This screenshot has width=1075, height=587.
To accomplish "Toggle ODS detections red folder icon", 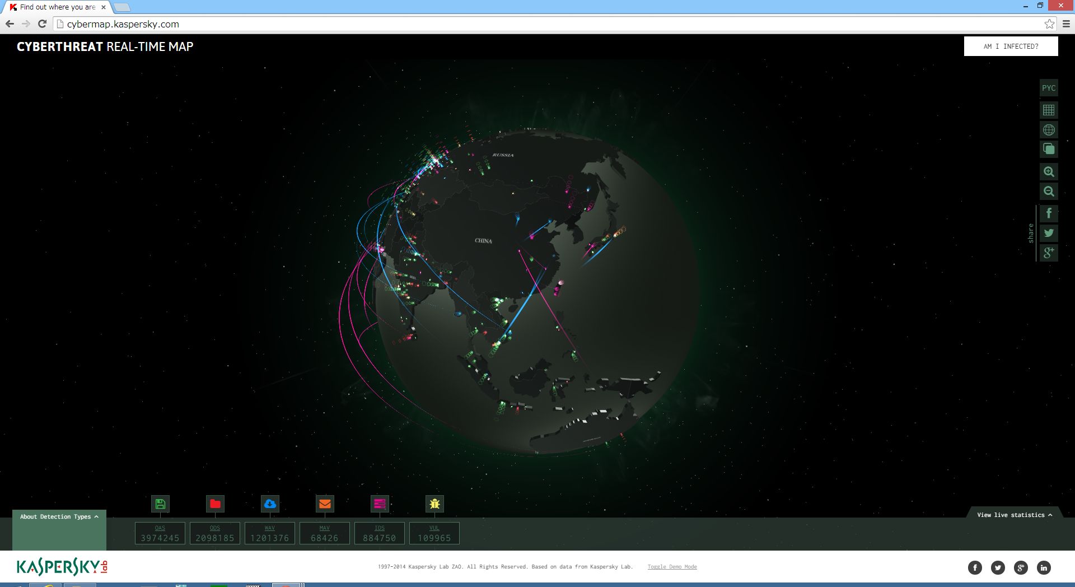I will coord(215,504).
